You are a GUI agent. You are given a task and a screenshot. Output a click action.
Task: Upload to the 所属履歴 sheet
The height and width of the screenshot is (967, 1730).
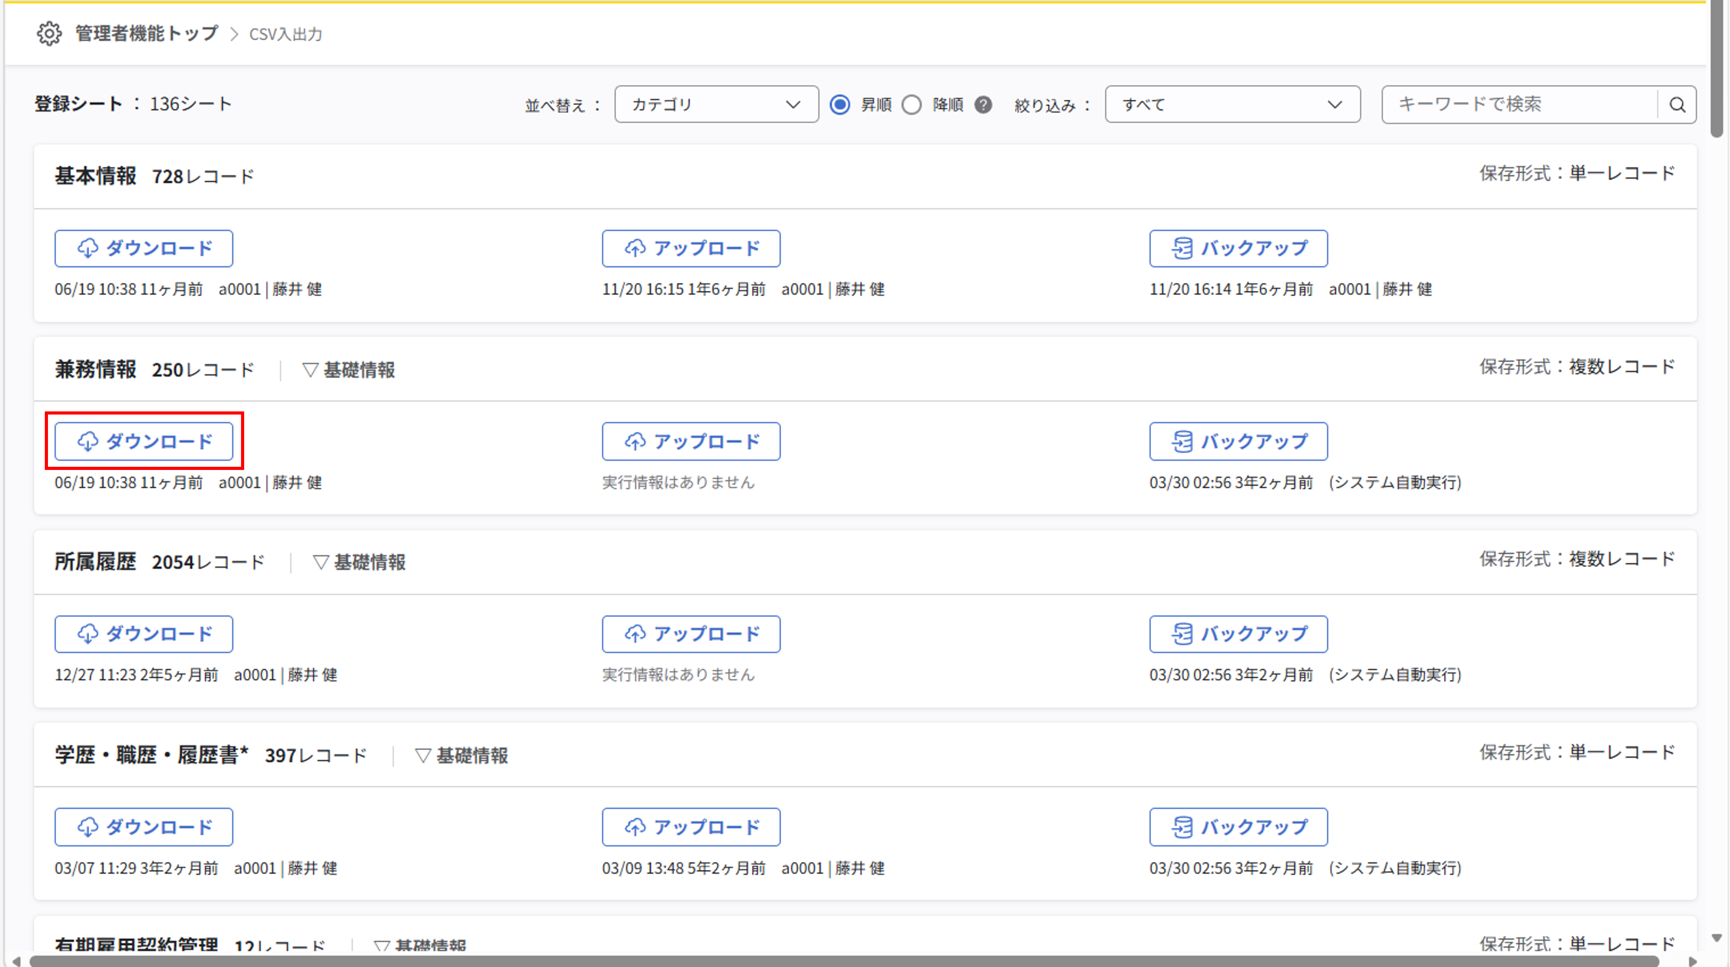[x=691, y=634]
